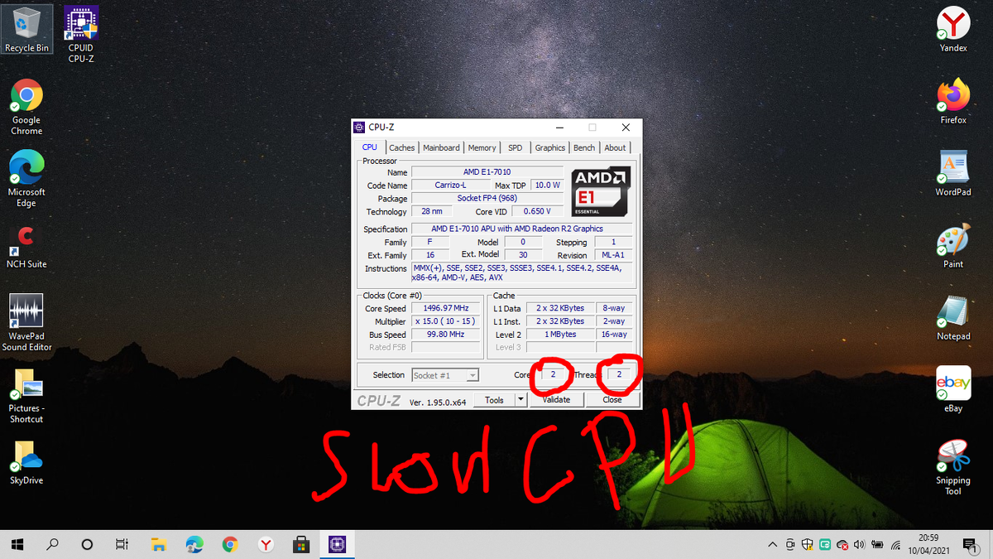
Task: Click the Code Name value Carrizo-L
Action: [450, 186]
